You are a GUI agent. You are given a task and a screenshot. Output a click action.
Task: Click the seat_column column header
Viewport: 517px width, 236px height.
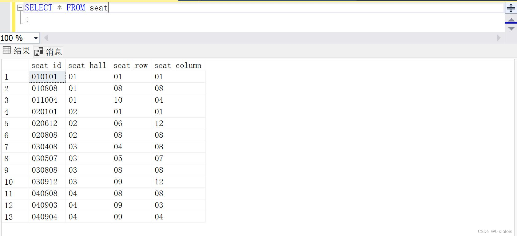[179, 65]
